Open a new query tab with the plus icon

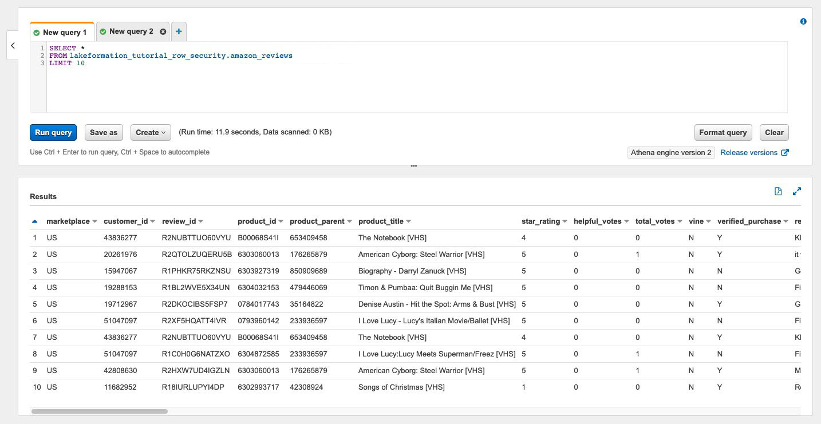[178, 31]
